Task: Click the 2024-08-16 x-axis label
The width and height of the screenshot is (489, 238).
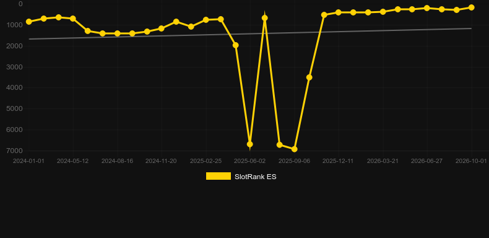Action: 117,161
